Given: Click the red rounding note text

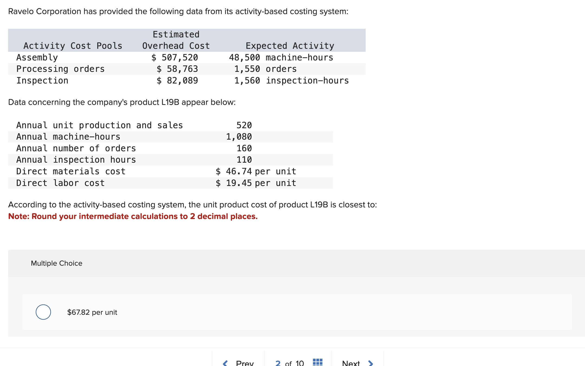Looking at the screenshot, I should click(133, 216).
